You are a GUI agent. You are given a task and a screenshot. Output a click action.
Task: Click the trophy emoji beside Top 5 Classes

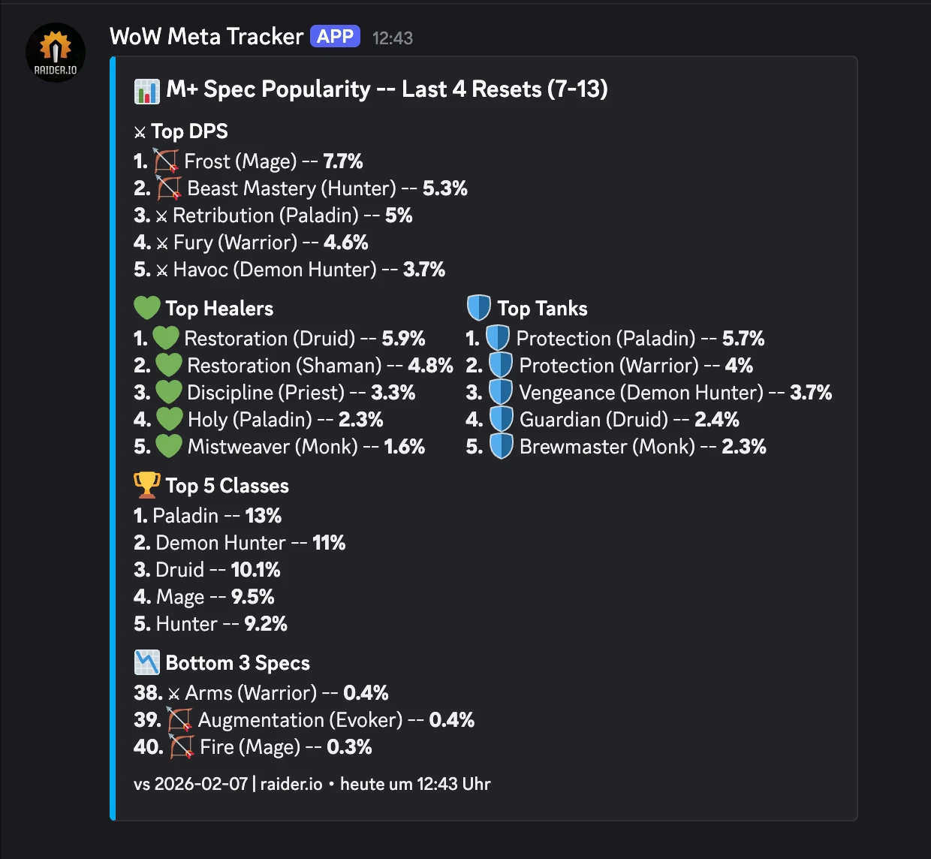(x=147, y=485)
